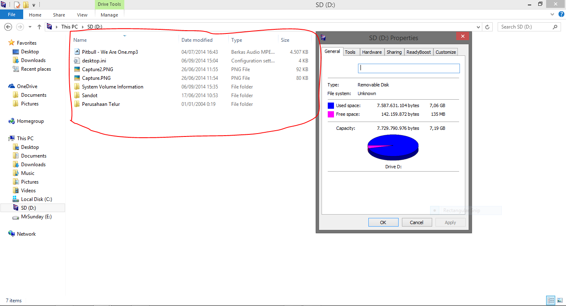Select Homegroup in navigation pane
Screen dimensions: 566x306
pos(30,121)
